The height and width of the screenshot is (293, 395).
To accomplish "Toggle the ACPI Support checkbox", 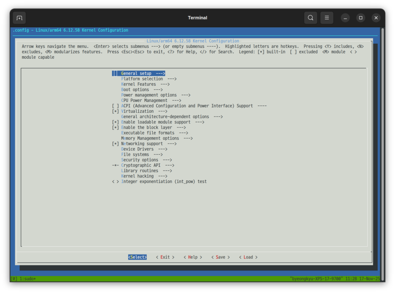I will (x=115, y=106).
